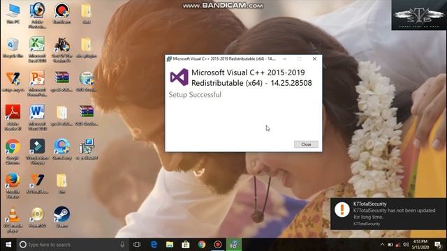This screenshot has width=447, height=251.
Task: Open the Windows Start menu
Action: tap(8, 245)
